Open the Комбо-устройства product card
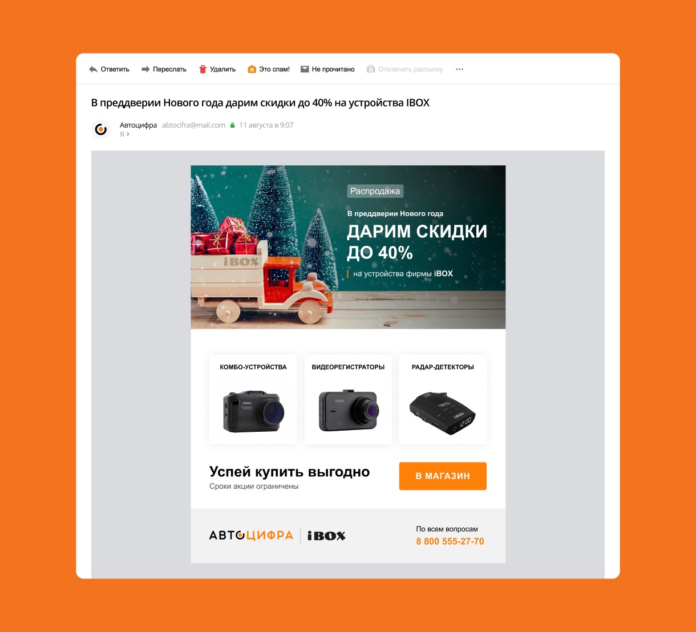 (x=253, y=399)
